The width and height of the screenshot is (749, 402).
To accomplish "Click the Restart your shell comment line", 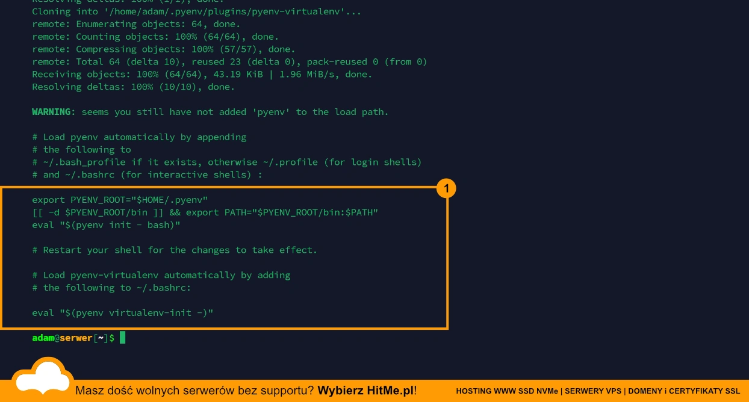I will [x=175, y=250].
